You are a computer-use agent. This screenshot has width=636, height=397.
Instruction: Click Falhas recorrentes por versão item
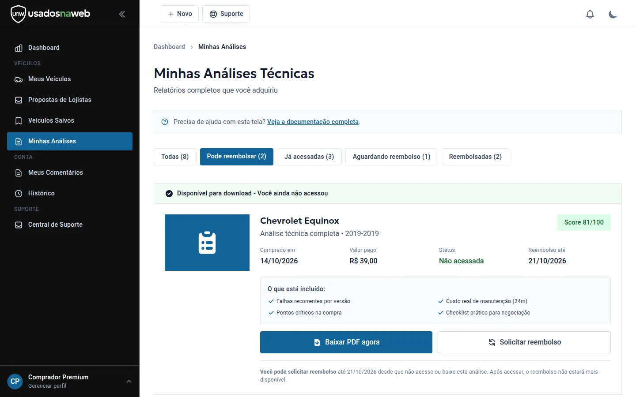[x=309, y=301]
